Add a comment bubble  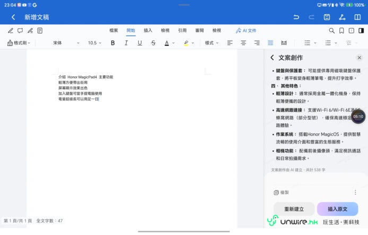(20, 31)
